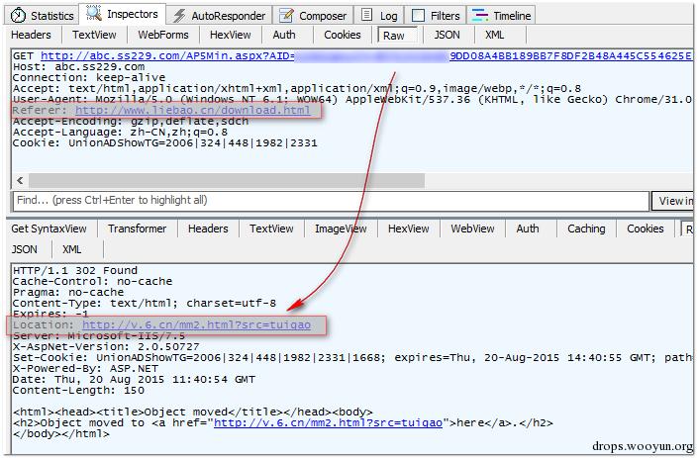Screen dimensions: 697x458
Task: Switch to request HexView tab
Action: tap(231, 35)
